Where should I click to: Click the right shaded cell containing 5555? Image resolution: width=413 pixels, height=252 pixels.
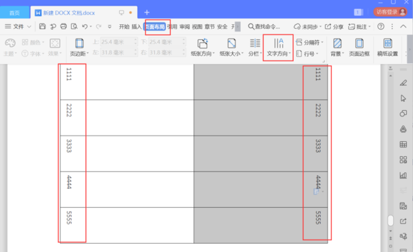(x=261, y=225)
